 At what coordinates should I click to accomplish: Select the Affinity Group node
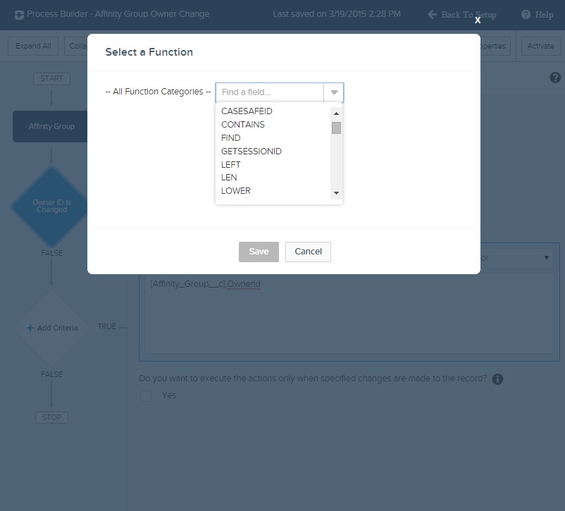point(51,126)
